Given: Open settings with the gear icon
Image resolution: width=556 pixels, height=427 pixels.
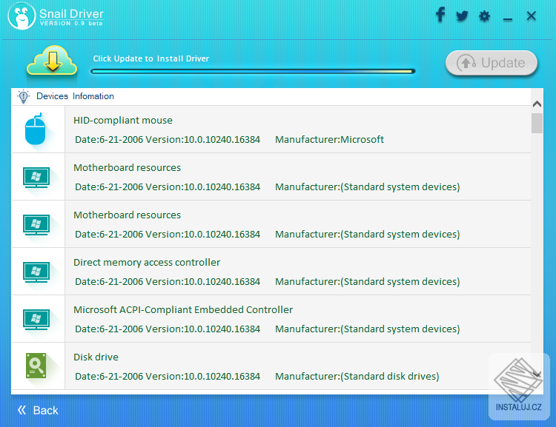Looking at the screenshot, I should click(x=484, y=16).
